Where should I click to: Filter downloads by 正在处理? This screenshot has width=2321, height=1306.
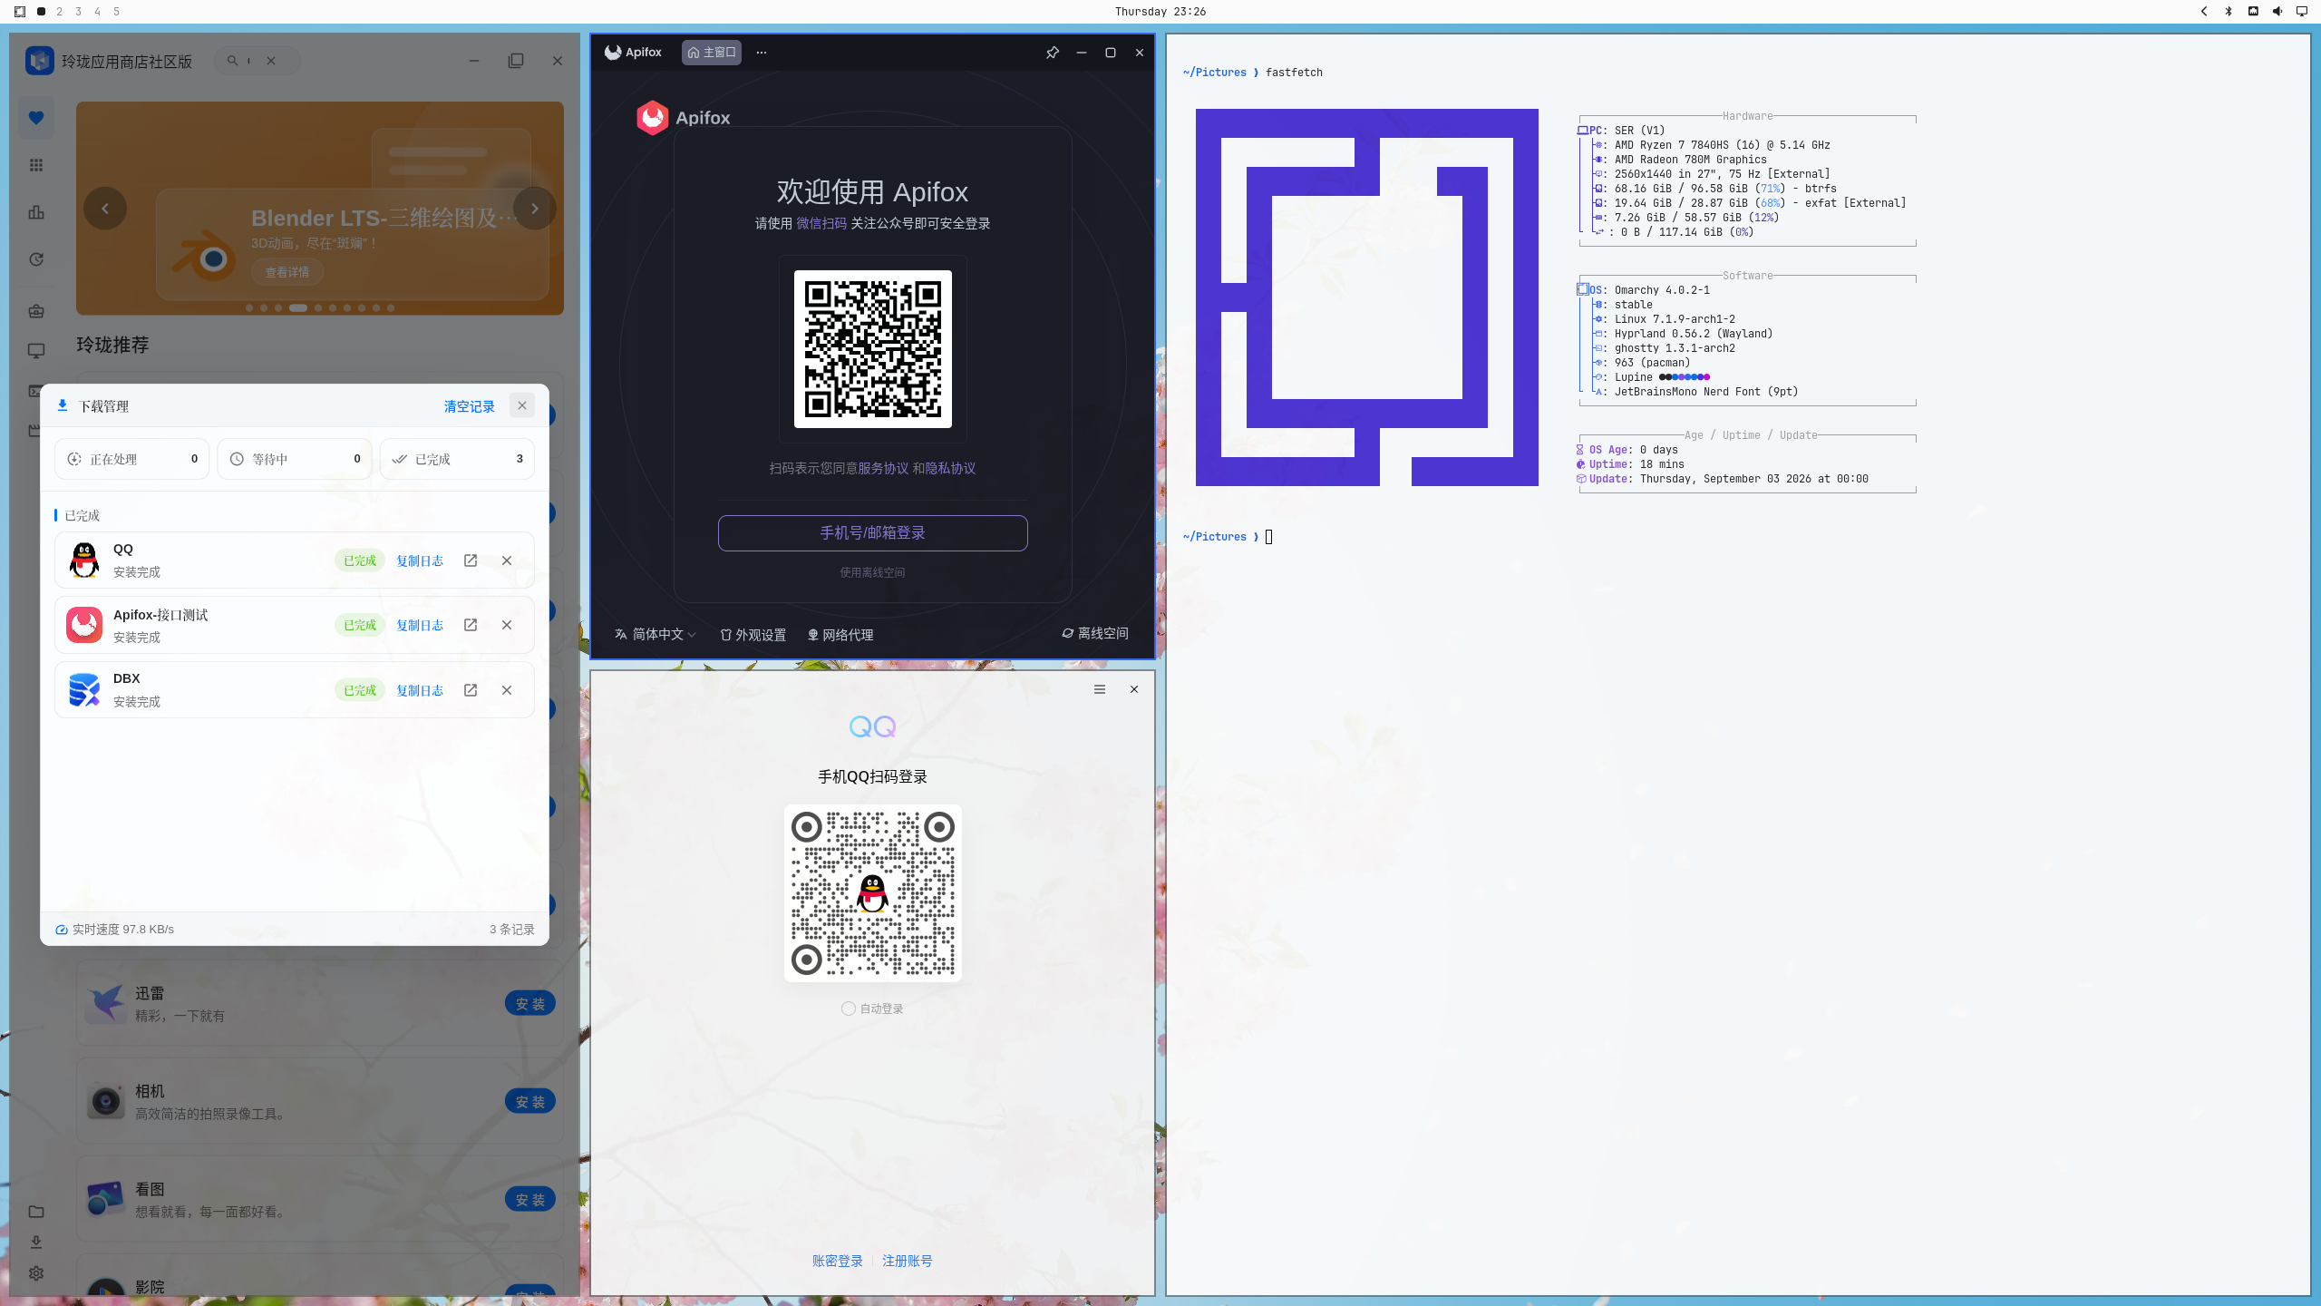click(132, 459)
